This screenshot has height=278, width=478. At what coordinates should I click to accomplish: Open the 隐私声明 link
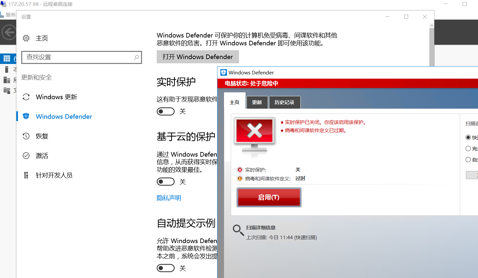pos(169,198)
